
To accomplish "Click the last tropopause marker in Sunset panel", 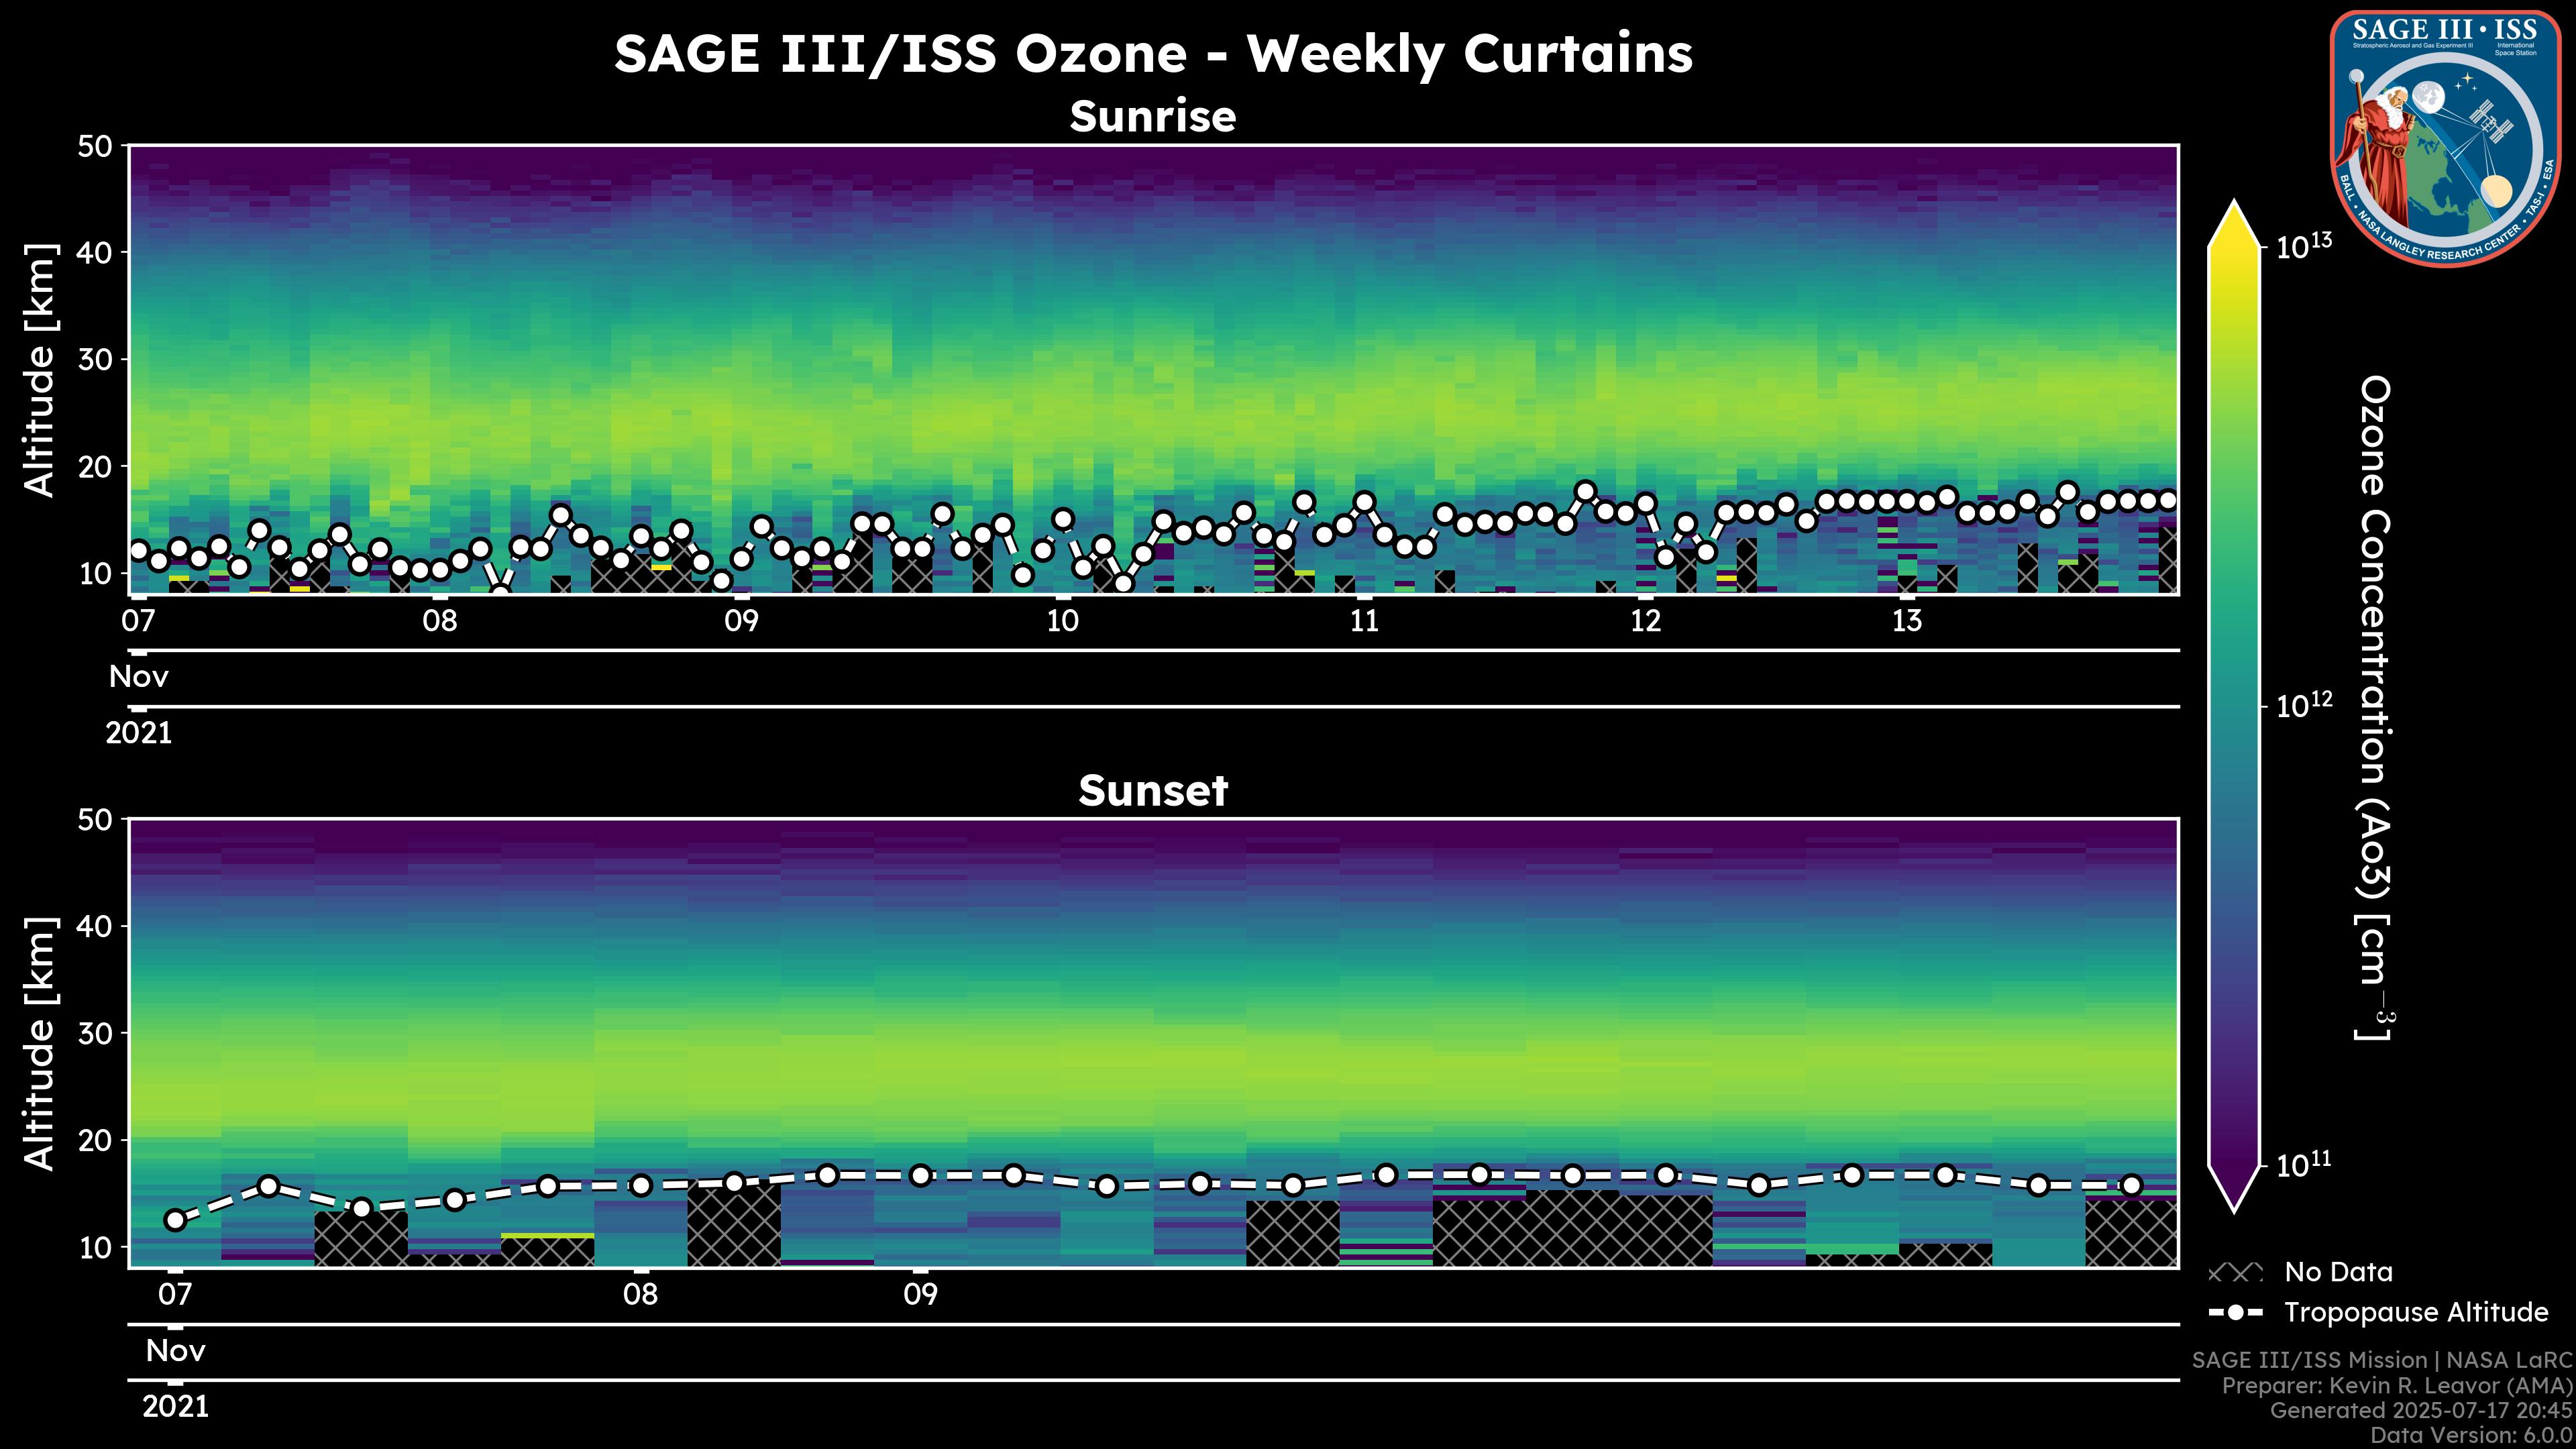I will pyautogui.click(x=2131, y=1186).
